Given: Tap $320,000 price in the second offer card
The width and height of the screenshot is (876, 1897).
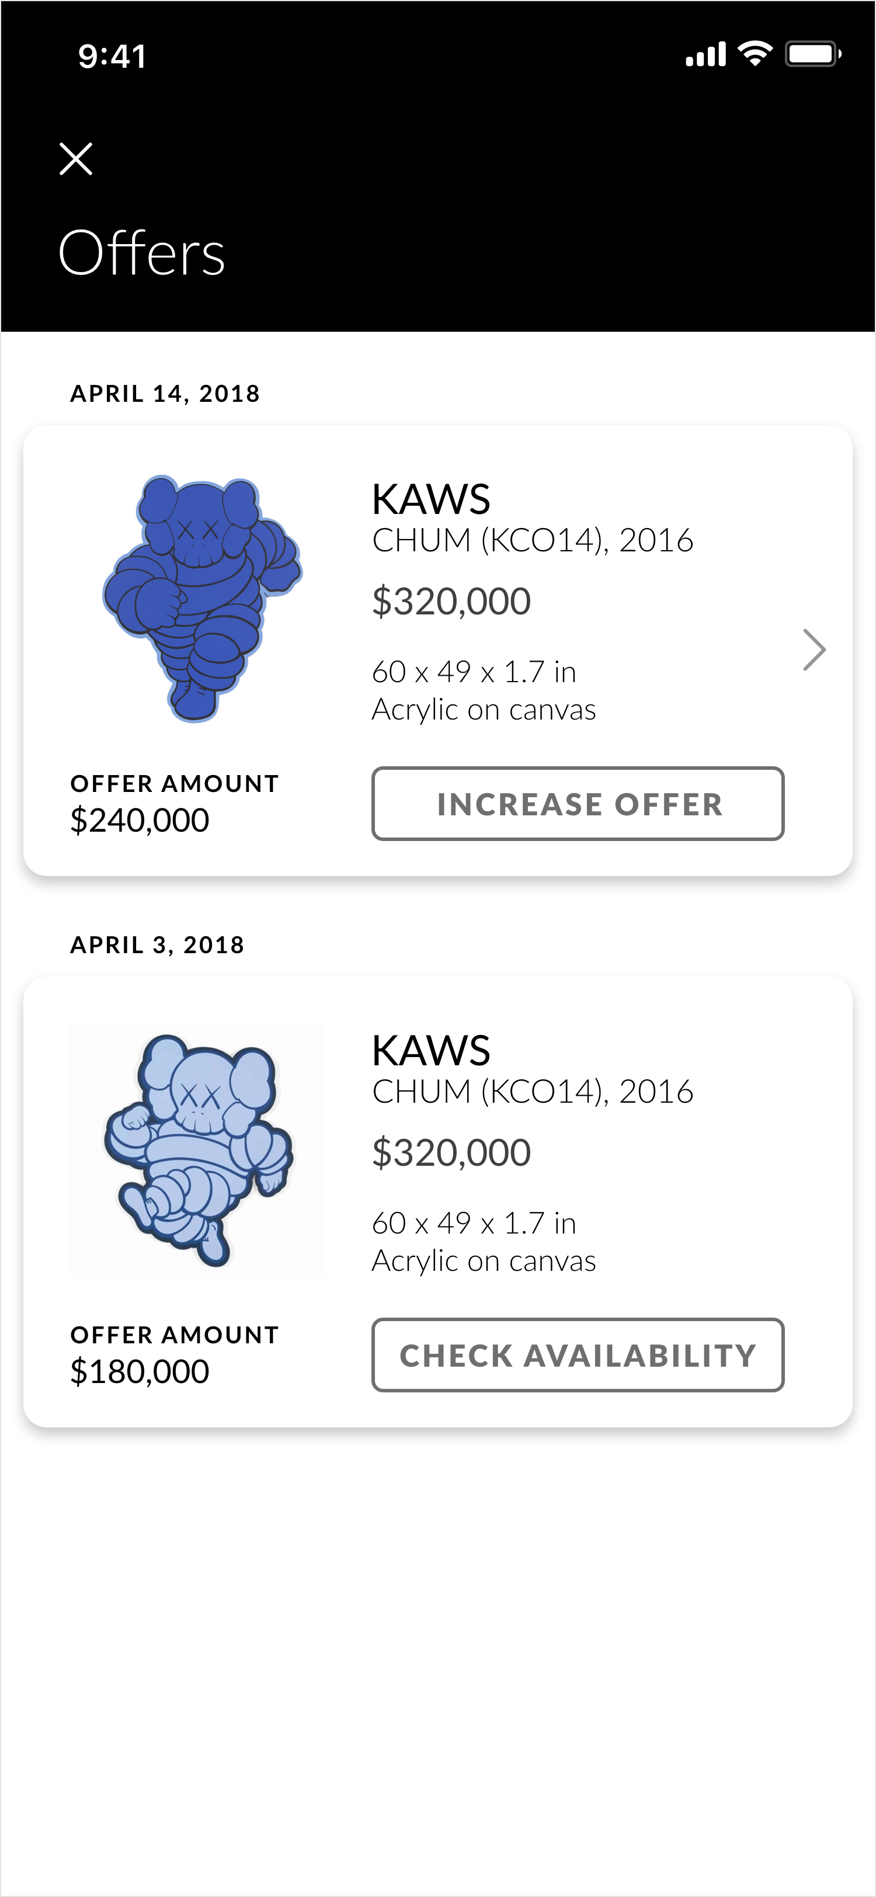Looking at the screenshot, I should point(451,1152).
